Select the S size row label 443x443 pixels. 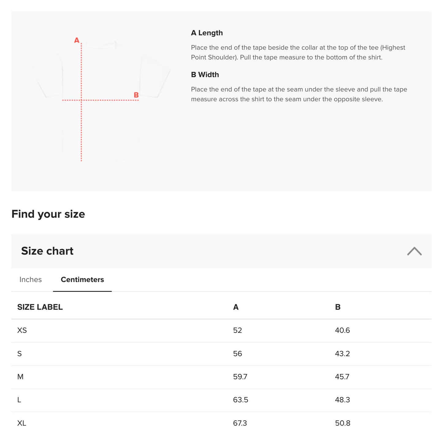20,354
